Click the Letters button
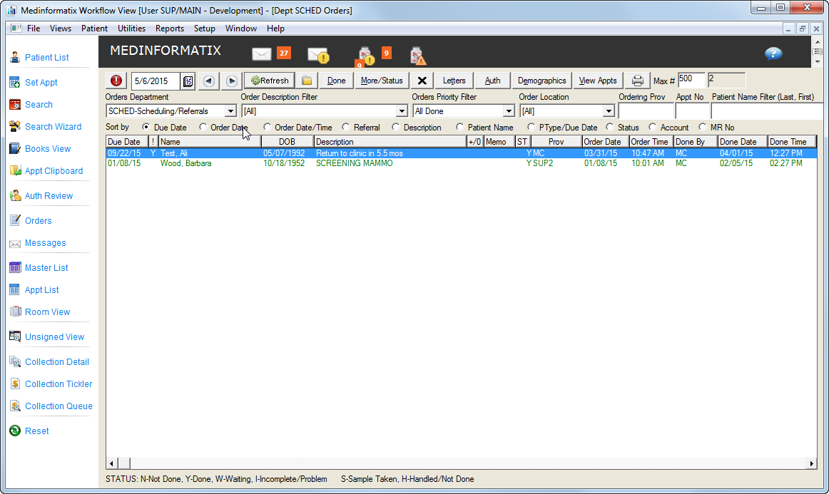Screen dimensions: 829x494 click(x=454, y=81)
